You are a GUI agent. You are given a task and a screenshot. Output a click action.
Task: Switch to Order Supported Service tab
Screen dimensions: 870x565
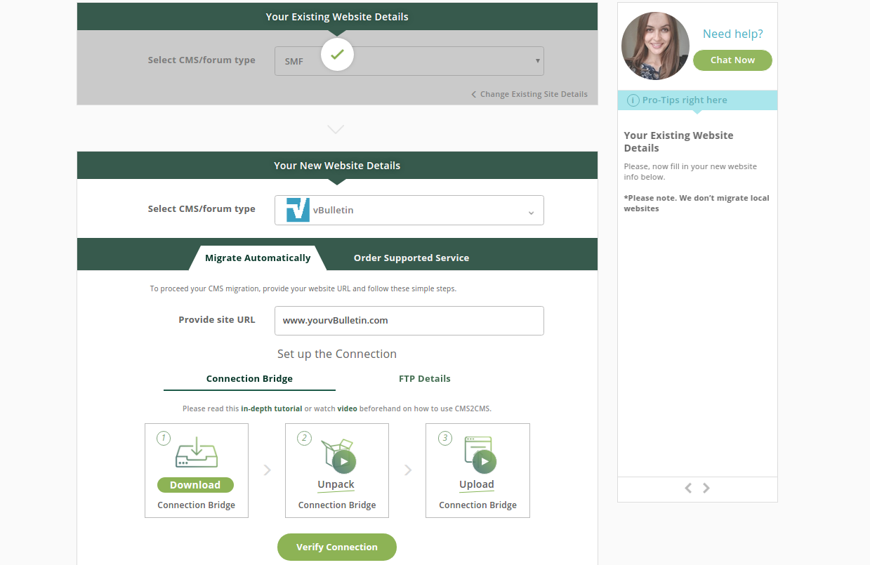pos(411,258)
